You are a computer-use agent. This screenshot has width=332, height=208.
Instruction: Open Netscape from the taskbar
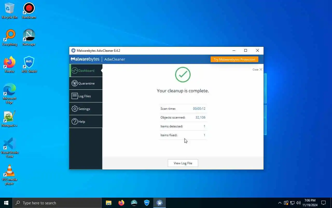[134, 203]
